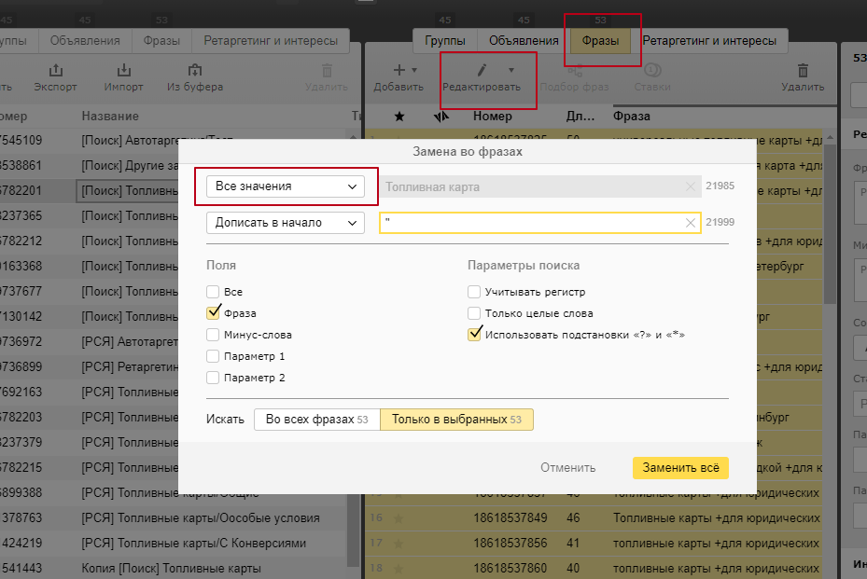Enable 'Учитывать регистр' checkbox

475,292
